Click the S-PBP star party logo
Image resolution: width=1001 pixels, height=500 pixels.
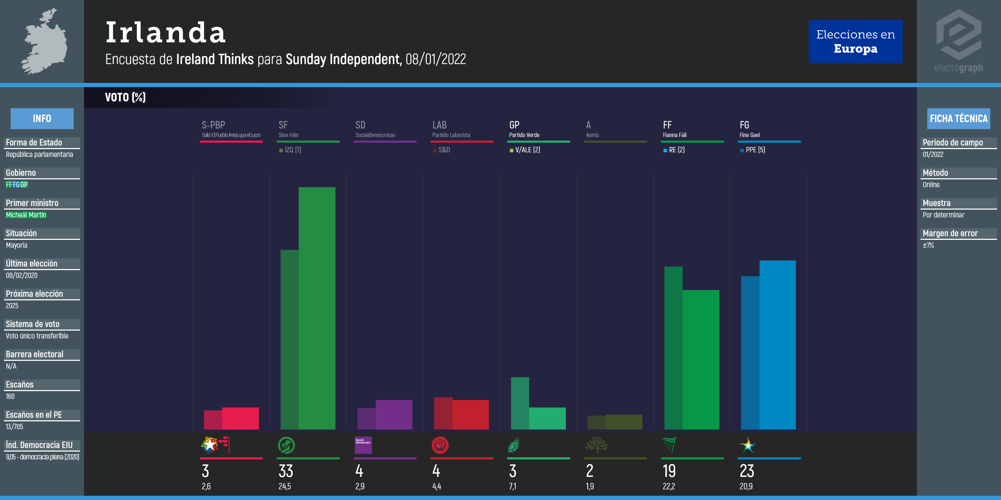pos(210,445)
